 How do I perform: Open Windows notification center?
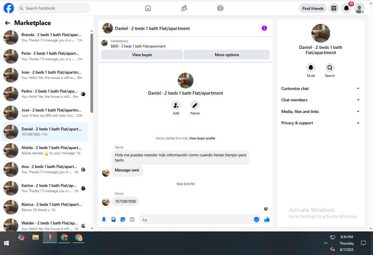pyautogui.click(x=363, y=243)
